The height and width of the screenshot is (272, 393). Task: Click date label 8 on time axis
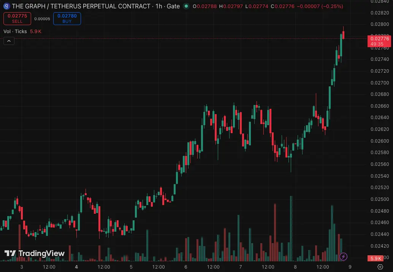point(295,267)
